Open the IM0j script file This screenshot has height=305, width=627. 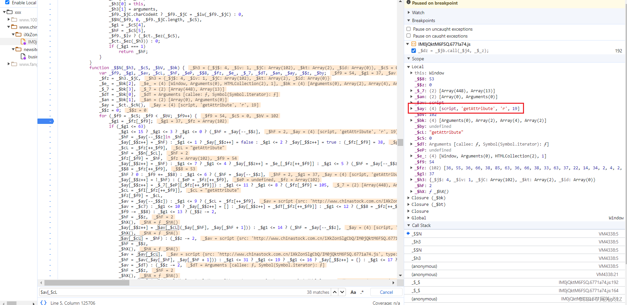pyautogui.click(x=32, y=42)
